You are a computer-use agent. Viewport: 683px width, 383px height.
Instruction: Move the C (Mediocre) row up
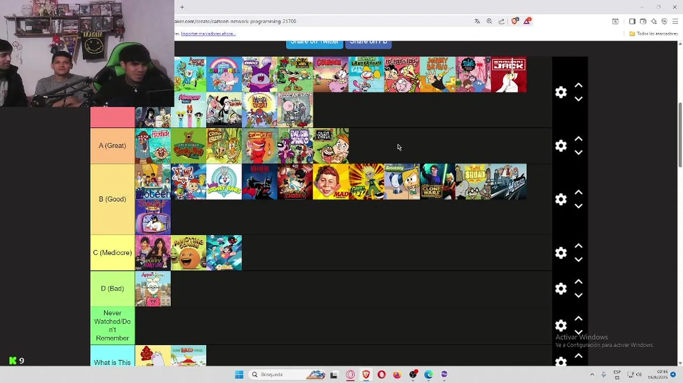tap(578, 246)
